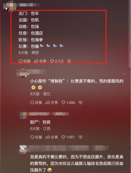View profile avatar of the 浙江 commenter

[22, 73]
